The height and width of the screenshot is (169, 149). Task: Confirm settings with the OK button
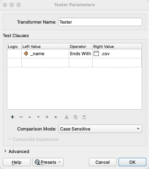tap(132, 162)
